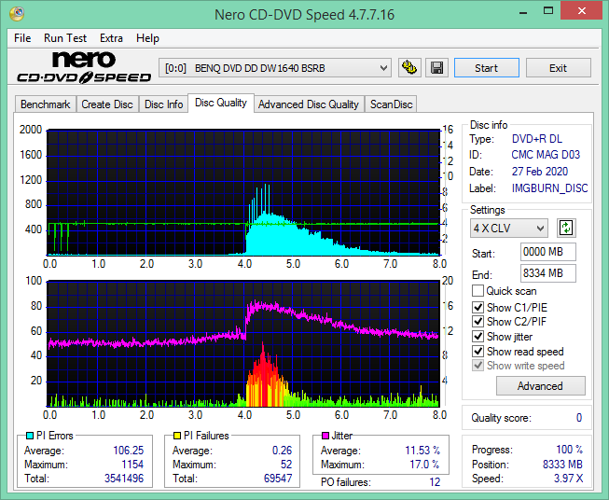Disable Show jitter checkbox
Viewport: 609px width, 500px height.
[478, 337]
